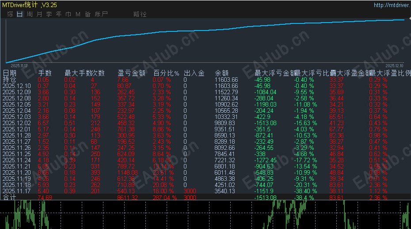The height and width of the screenshot is (229, 411).
Task: Select the 日 daily statistics tab
Action: click(x=20, y=14)
